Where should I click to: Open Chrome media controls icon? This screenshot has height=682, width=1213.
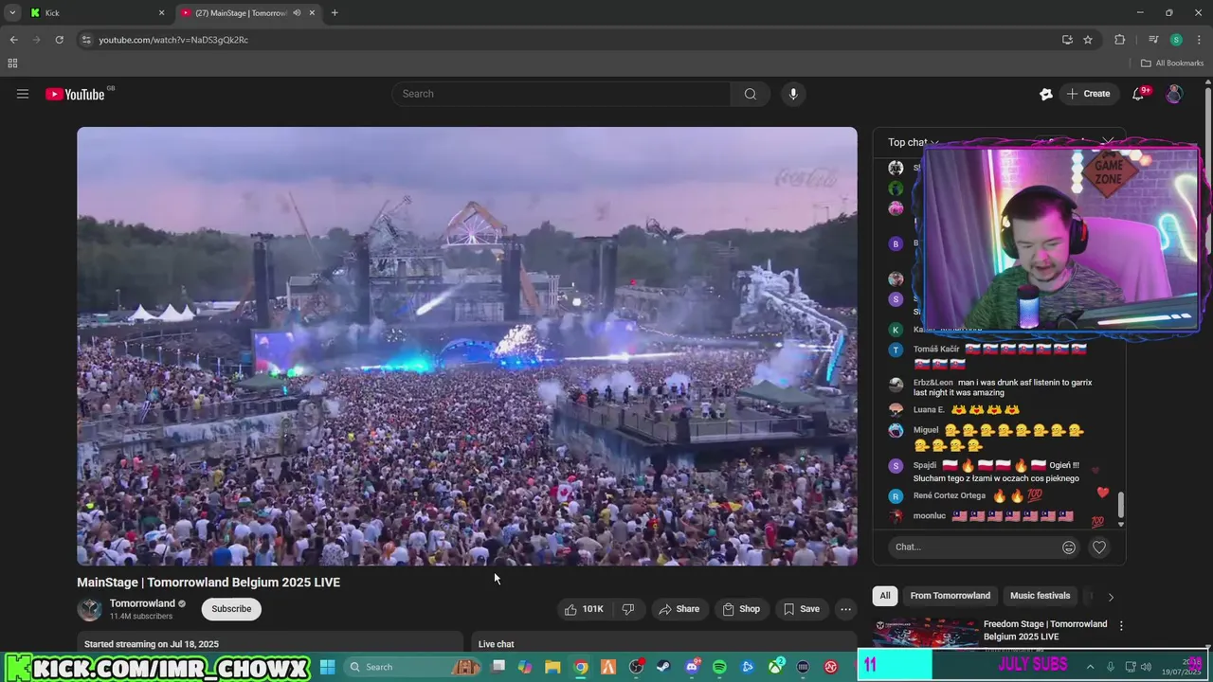[1153, 40]
